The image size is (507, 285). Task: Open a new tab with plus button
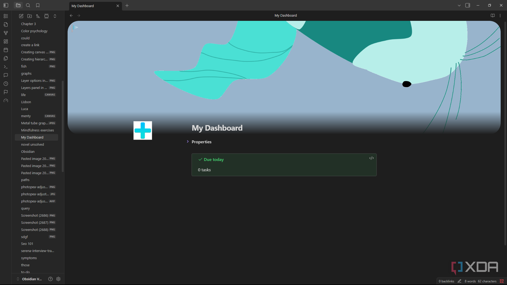pyautogui.click(x=127, y=6)
